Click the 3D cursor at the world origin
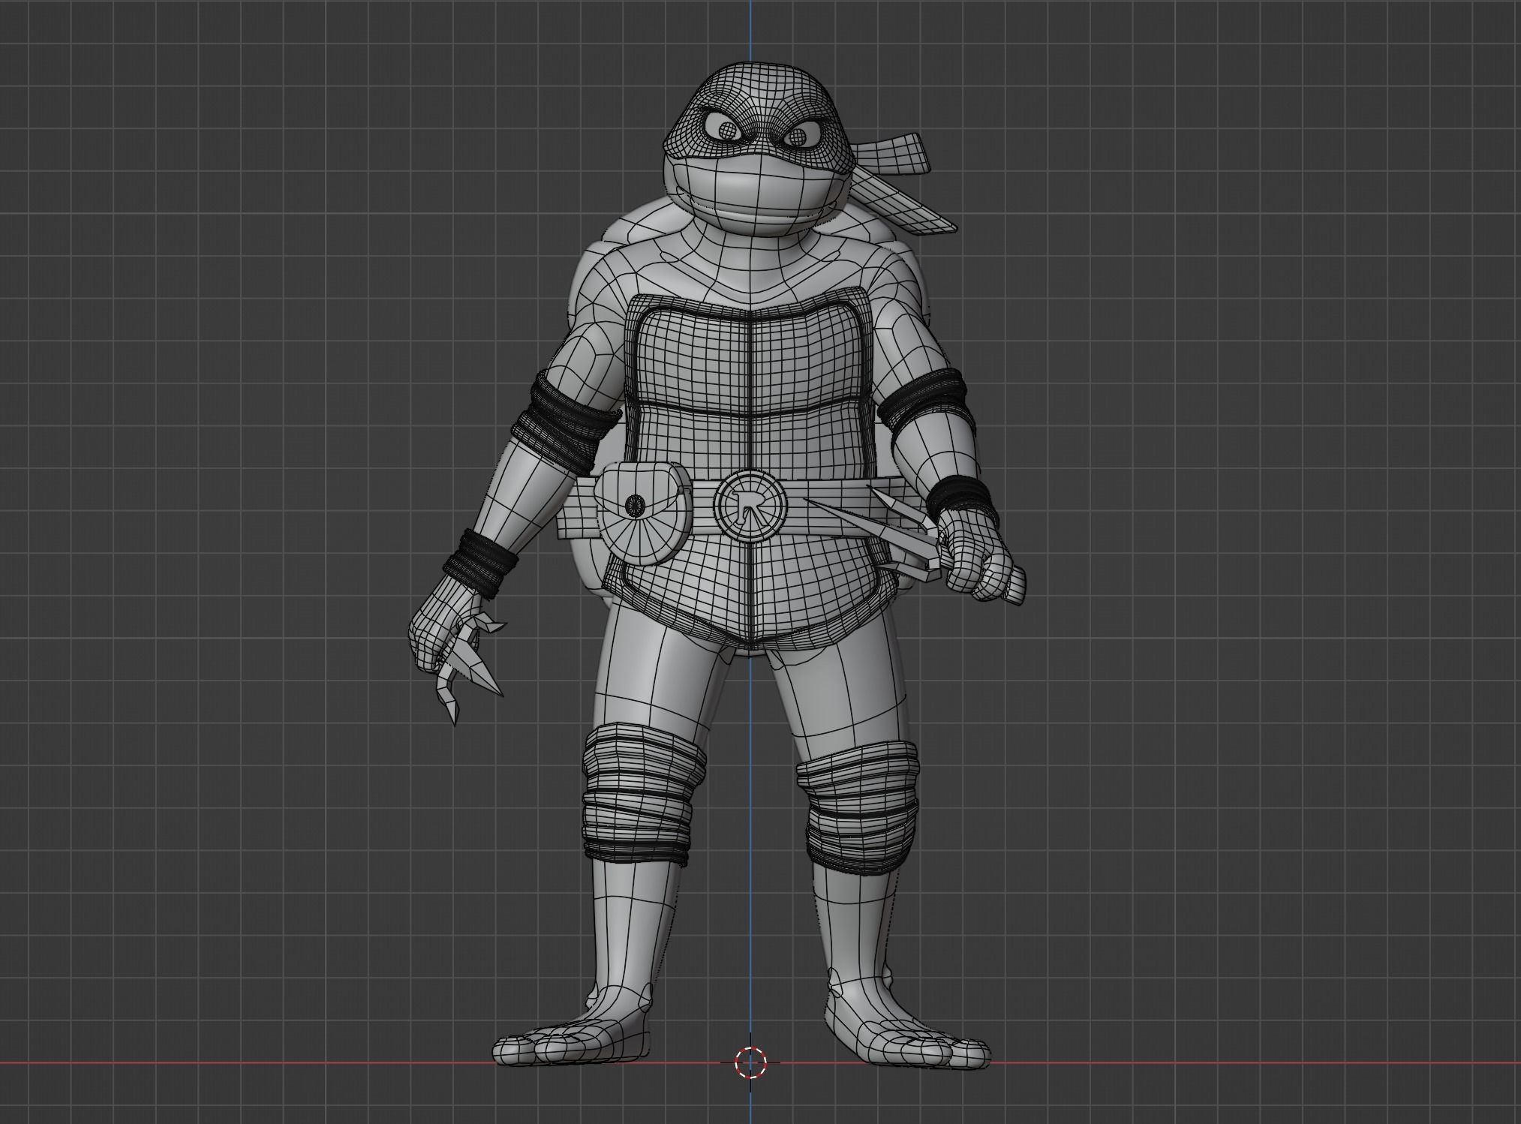This screenshot has height=1124, width=1521. point(750,1062)
